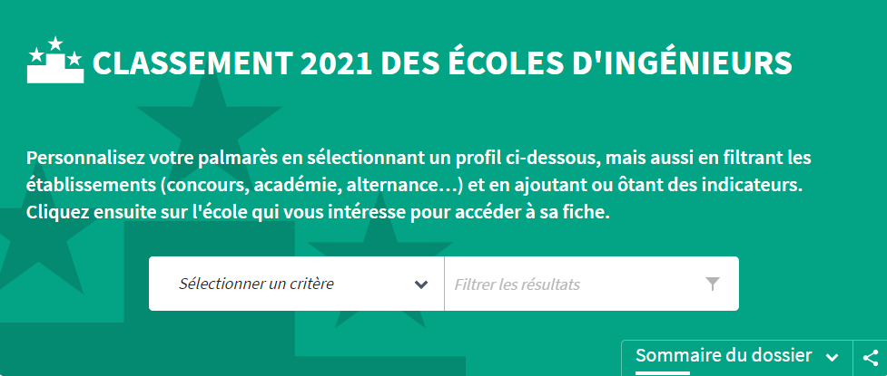887x376 pixels.
Task: Click the small stars above podium icon
Action: [x=54, y=51]
